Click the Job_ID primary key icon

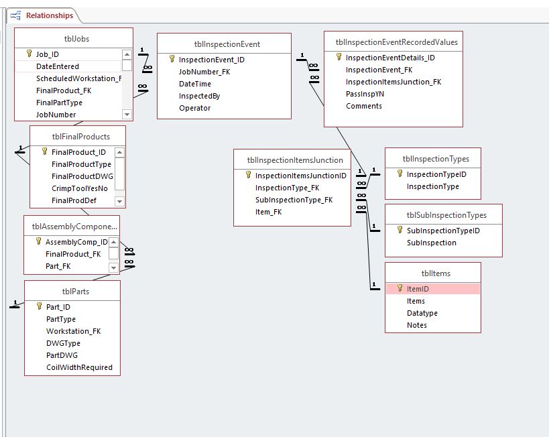tap(29, 54)
